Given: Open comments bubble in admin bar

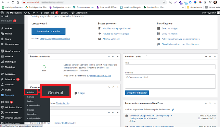Looking at the screenshot, I should pyautogui.click(x=35, y=13).
